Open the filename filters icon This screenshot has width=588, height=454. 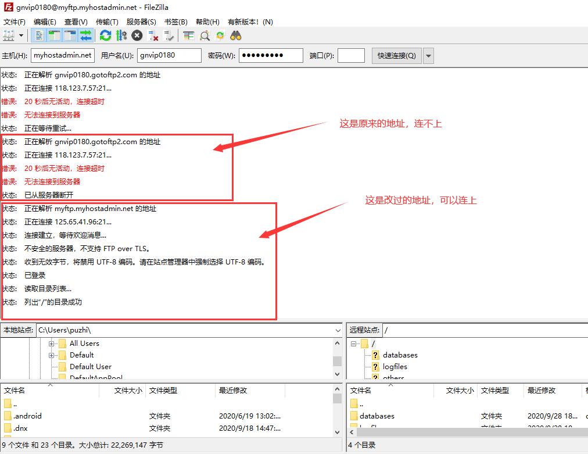click(x=188, y=35)
